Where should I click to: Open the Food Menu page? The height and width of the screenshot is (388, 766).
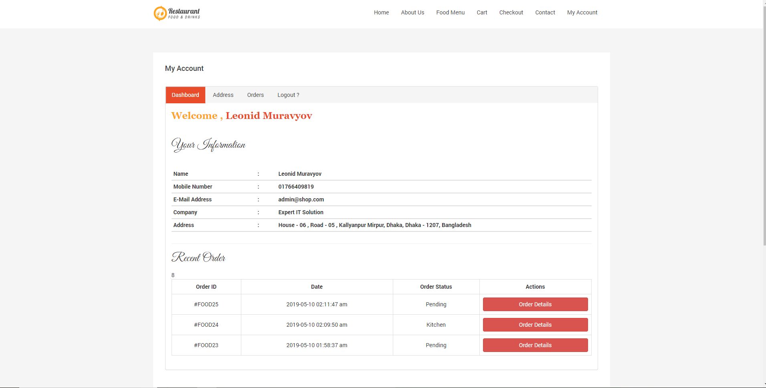coord(450,12)
